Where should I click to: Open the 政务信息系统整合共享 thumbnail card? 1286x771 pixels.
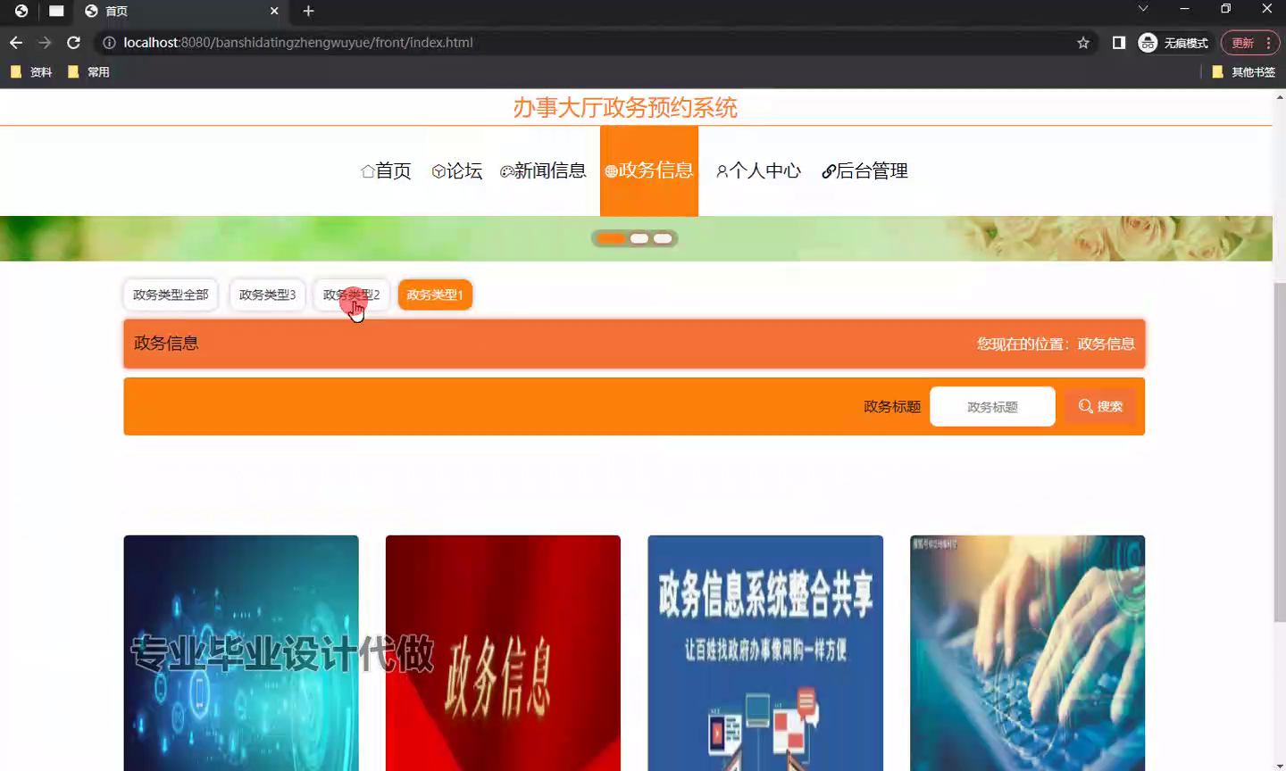pos(765,653)
